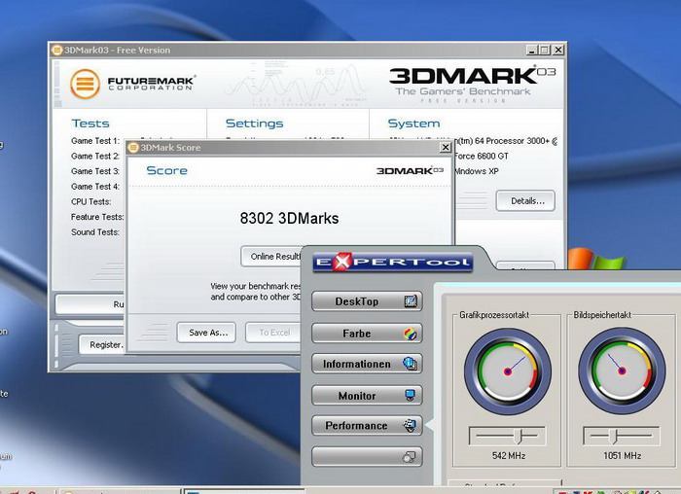The width and height of the screenshot is (681, 494).
Task: Click the Performance gear icon
Action: 410,425
